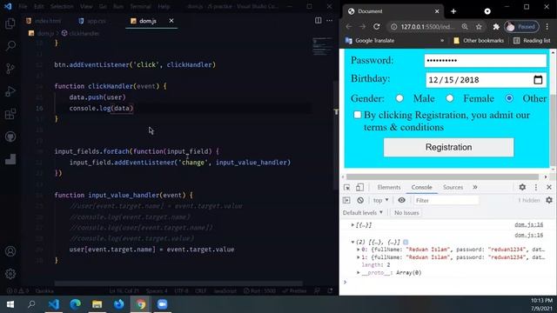
Task: Open a new Chrome tab
Action: 453,11
